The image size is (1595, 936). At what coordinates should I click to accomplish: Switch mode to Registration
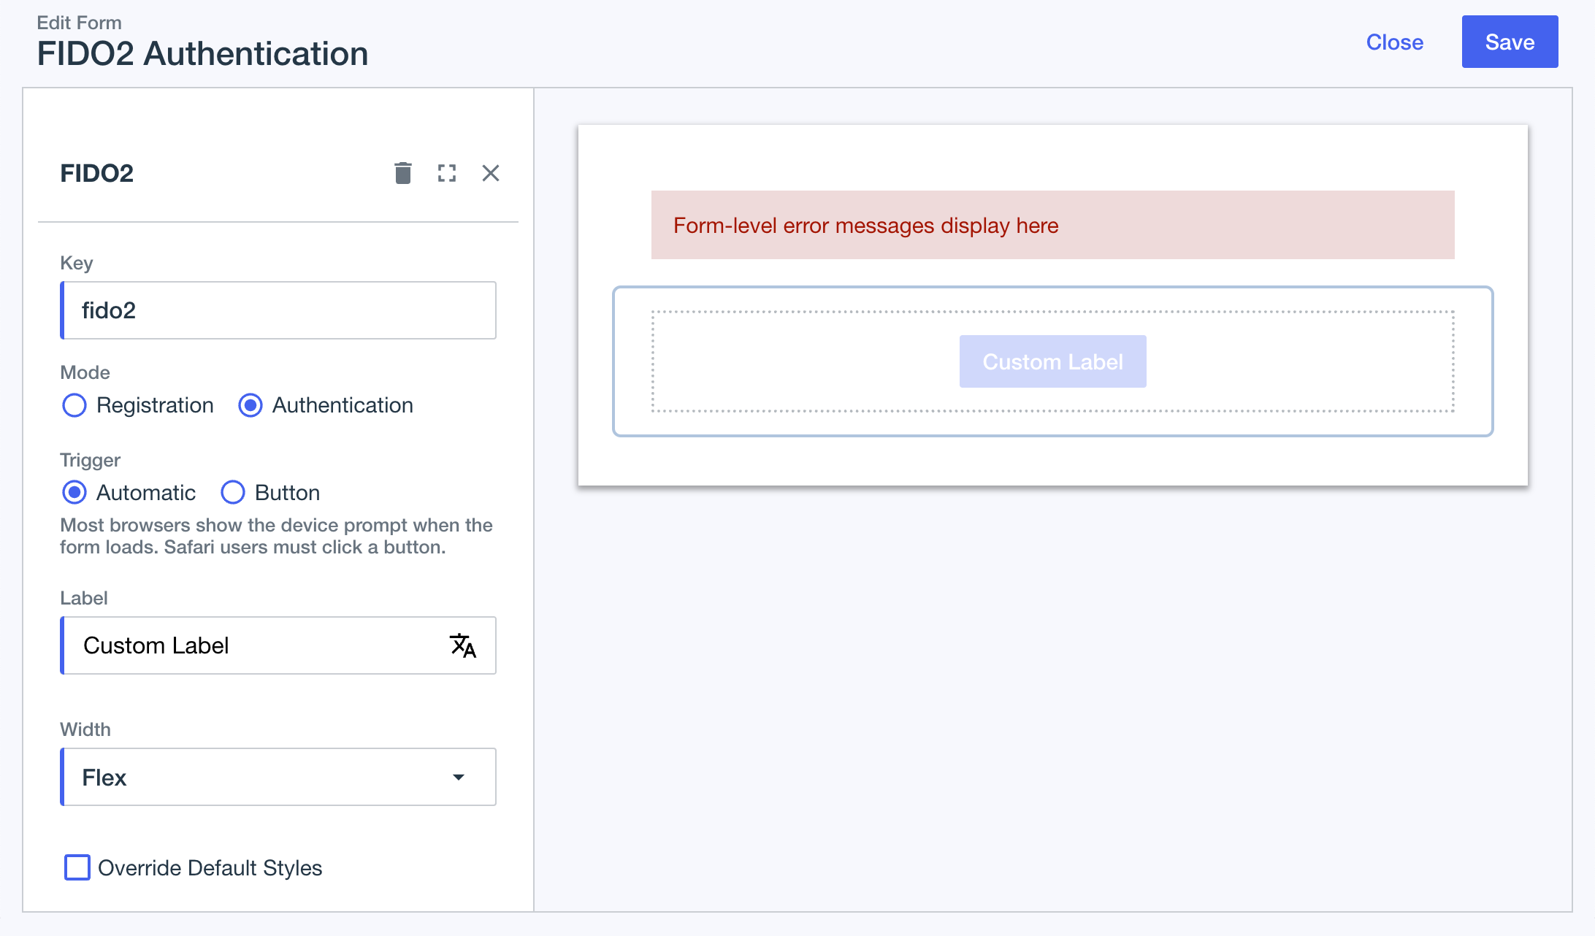click(x=74, y=405)
